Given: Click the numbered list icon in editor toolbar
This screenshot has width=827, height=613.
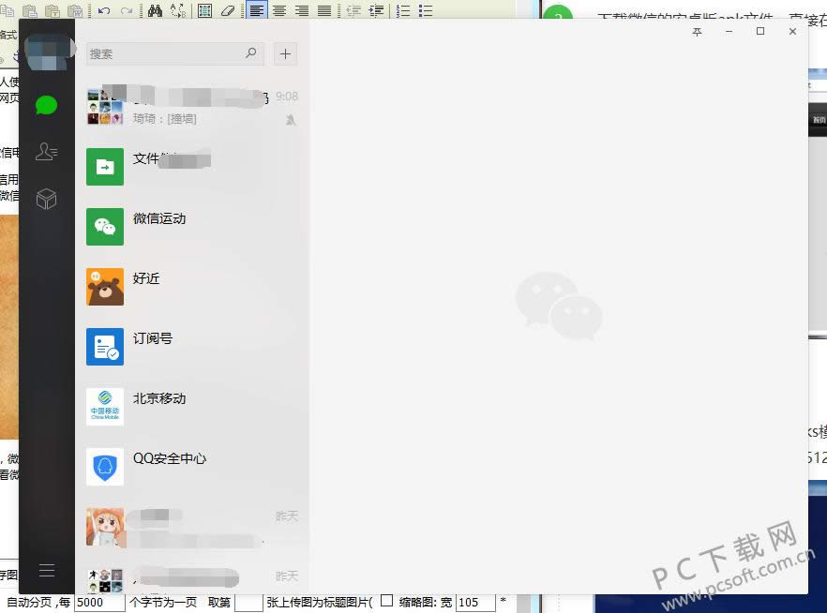Looking at the screenshot, I should click(403, 11).
